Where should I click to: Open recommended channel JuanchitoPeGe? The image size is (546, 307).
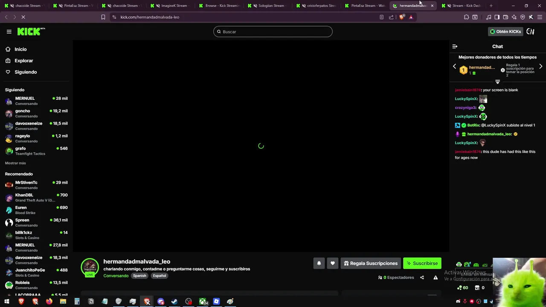(x=36, y=272)
